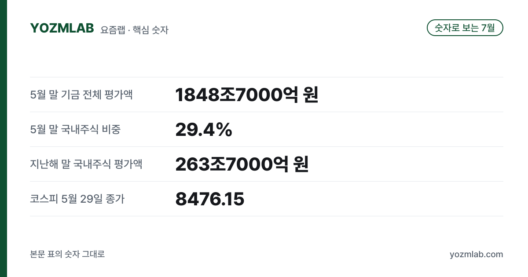Screen dimensions: 528x277
Task: Click the 숫자로 보는 7월 pill badge
Action: (465, 28)
